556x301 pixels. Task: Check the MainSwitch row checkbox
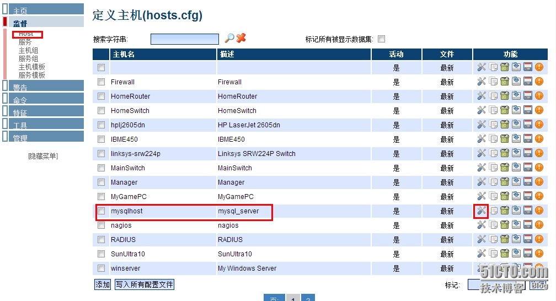click(101, 168)
